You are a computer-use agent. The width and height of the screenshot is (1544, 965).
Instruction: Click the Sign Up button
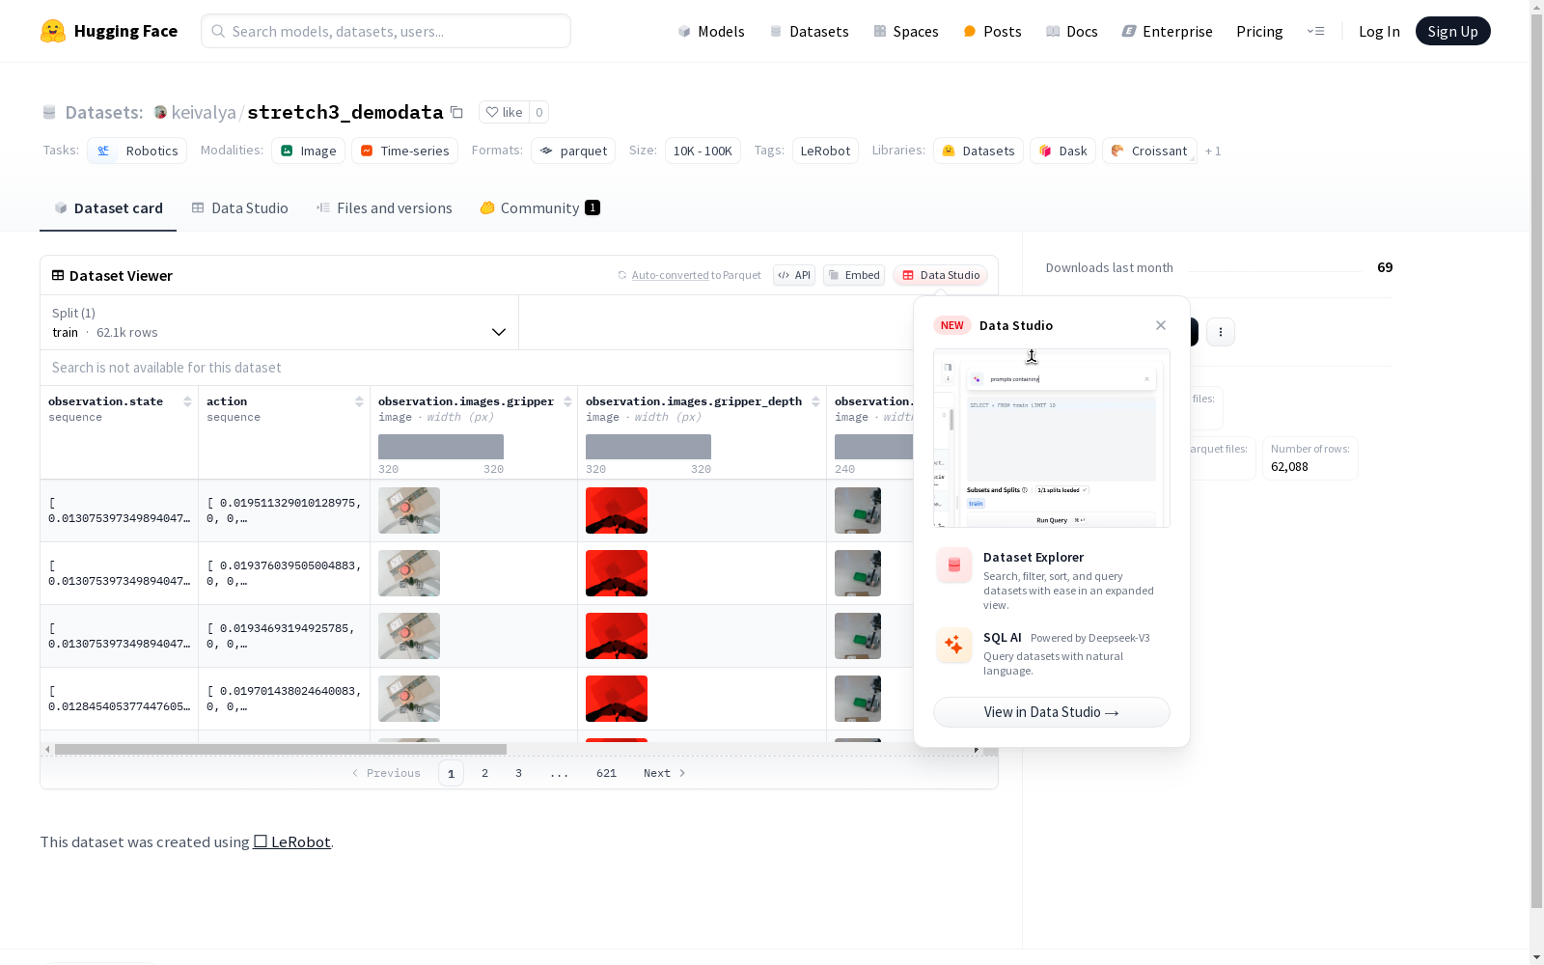pos(1452,31)
